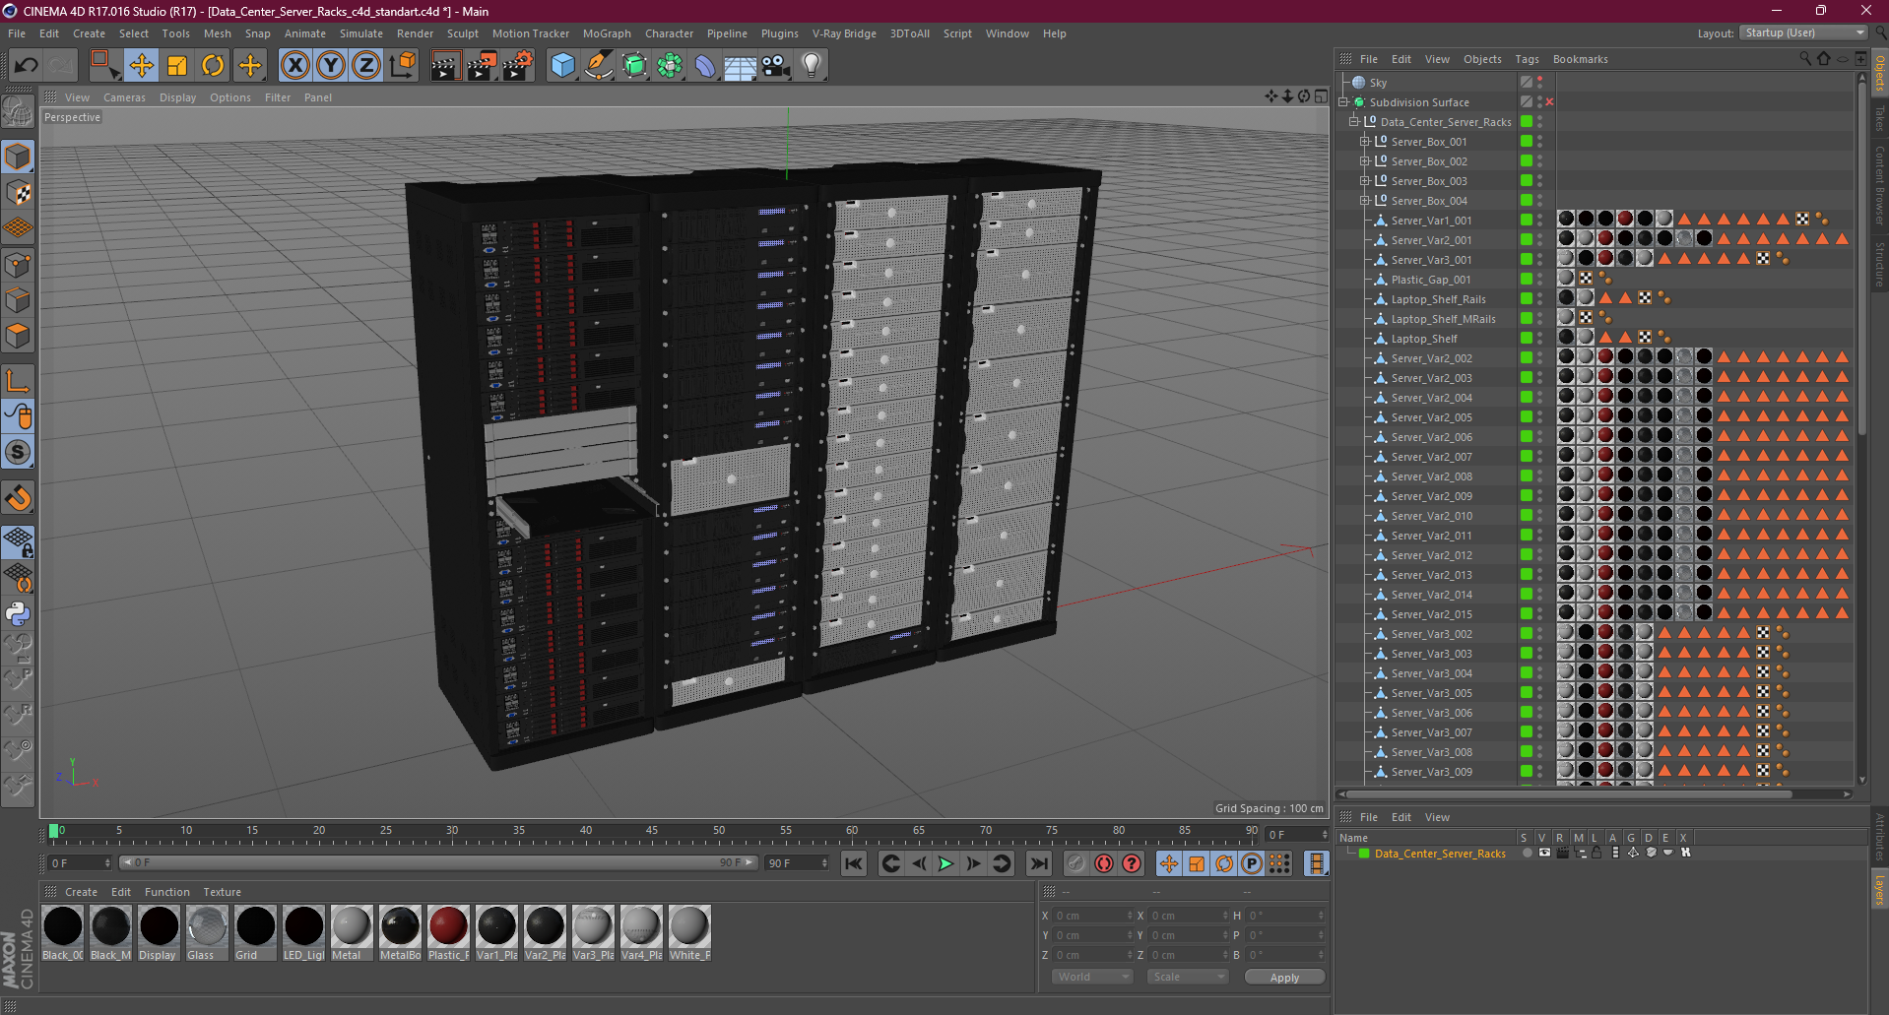Toggle layer green square for Server_Var1_001
The width and height of the screenshot is (1889, 1015).
point(1527,220)
